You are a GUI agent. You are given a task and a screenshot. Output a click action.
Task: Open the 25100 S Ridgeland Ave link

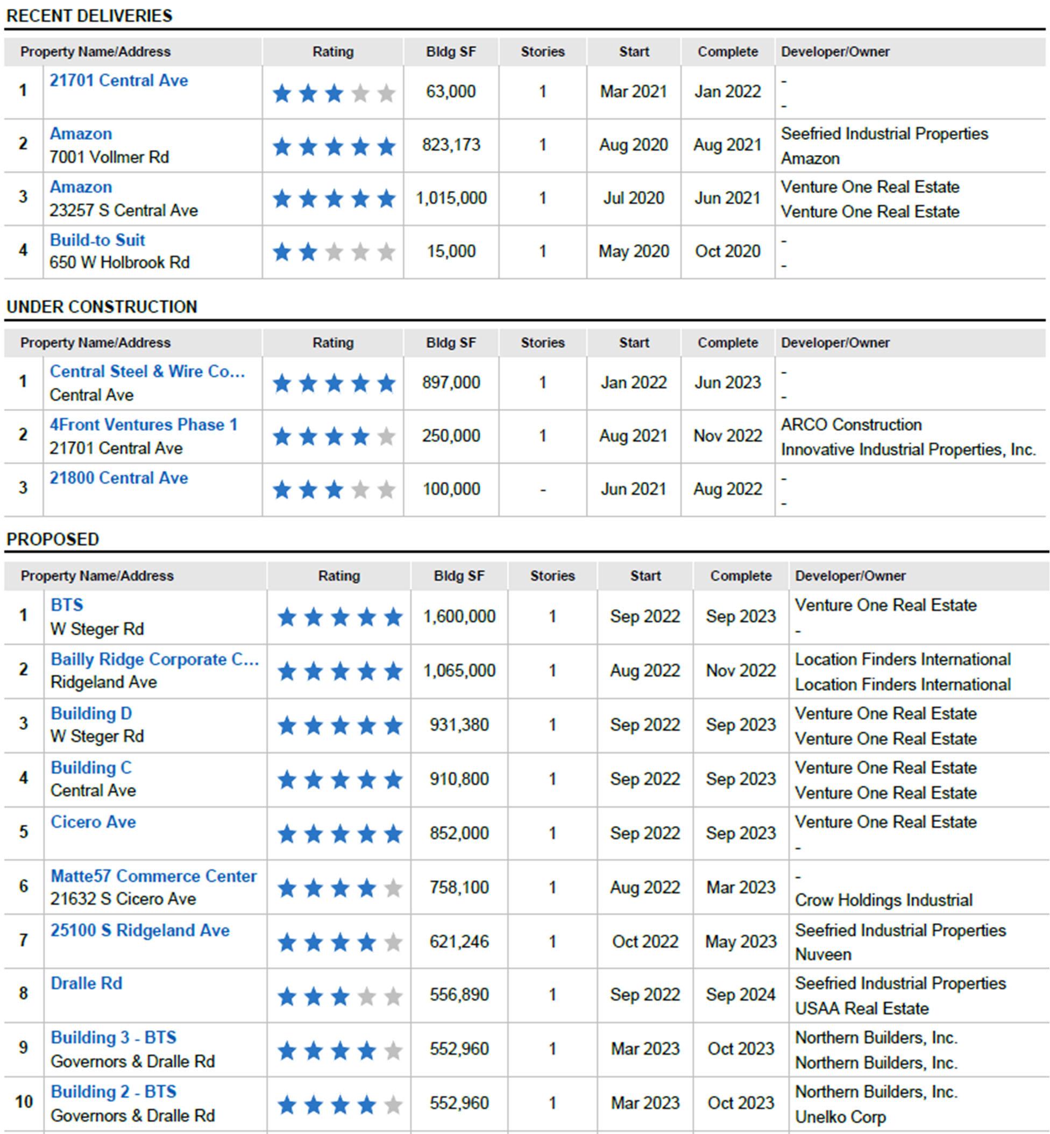140,930
